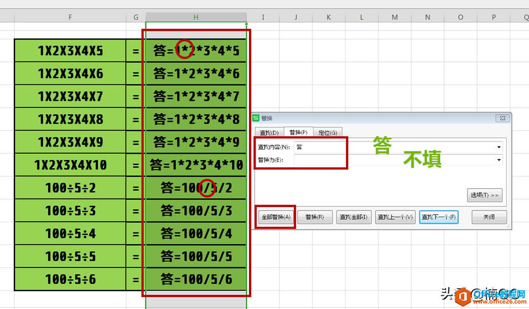This screenshot has height=309, width=529.
Task: Select cell containing 1X2X3X4X7
Action: (70, 96)
